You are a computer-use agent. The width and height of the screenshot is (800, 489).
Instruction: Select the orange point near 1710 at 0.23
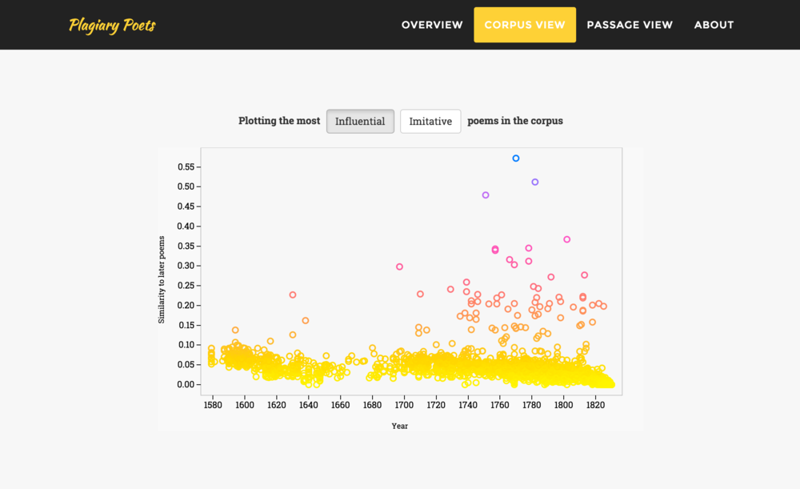(421, 294)
